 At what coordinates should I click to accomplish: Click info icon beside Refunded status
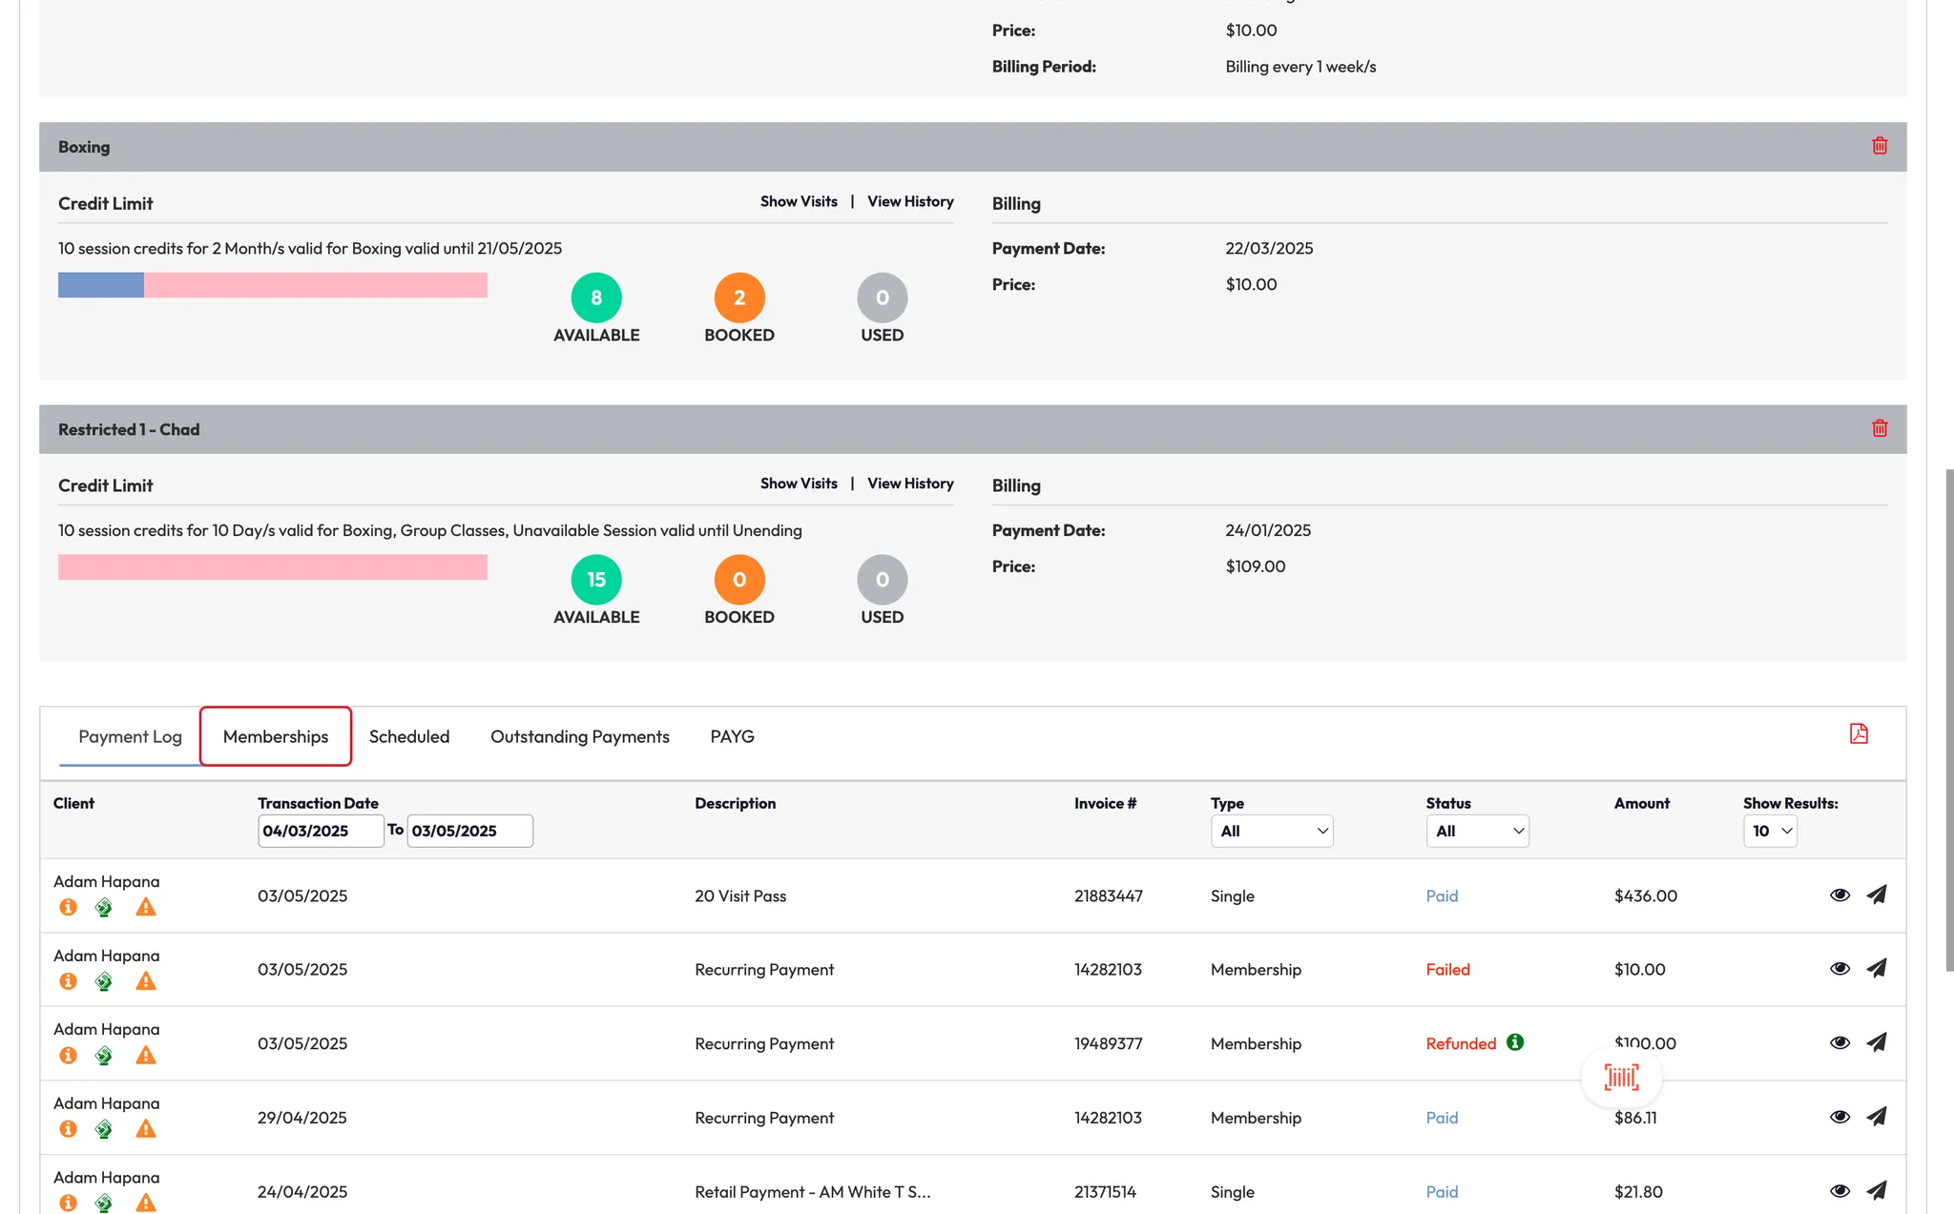1515,1041
